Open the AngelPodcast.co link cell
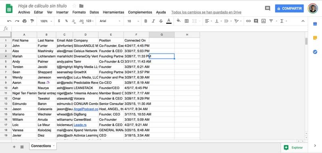Screen dimensions: 322x153 pyautogui.click(x=86, y=109)
